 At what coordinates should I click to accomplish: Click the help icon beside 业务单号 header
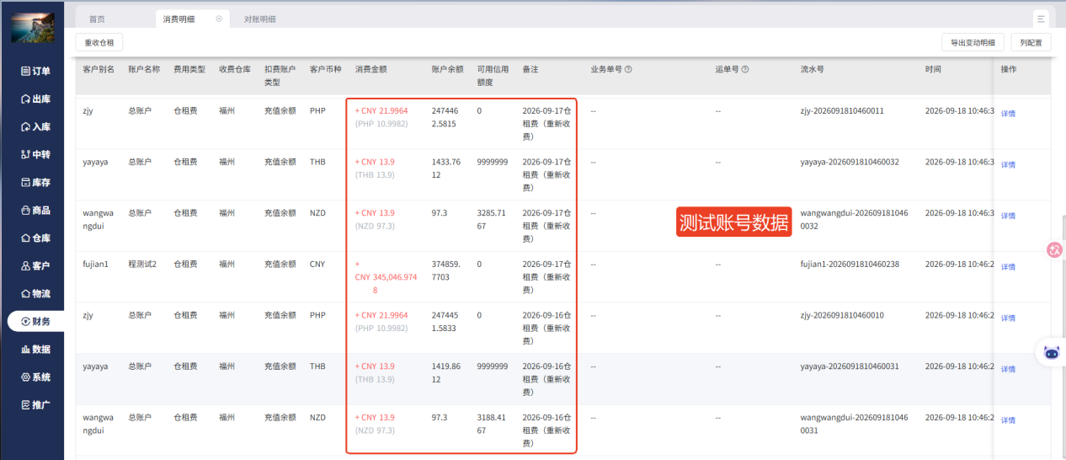click(628, 69)
